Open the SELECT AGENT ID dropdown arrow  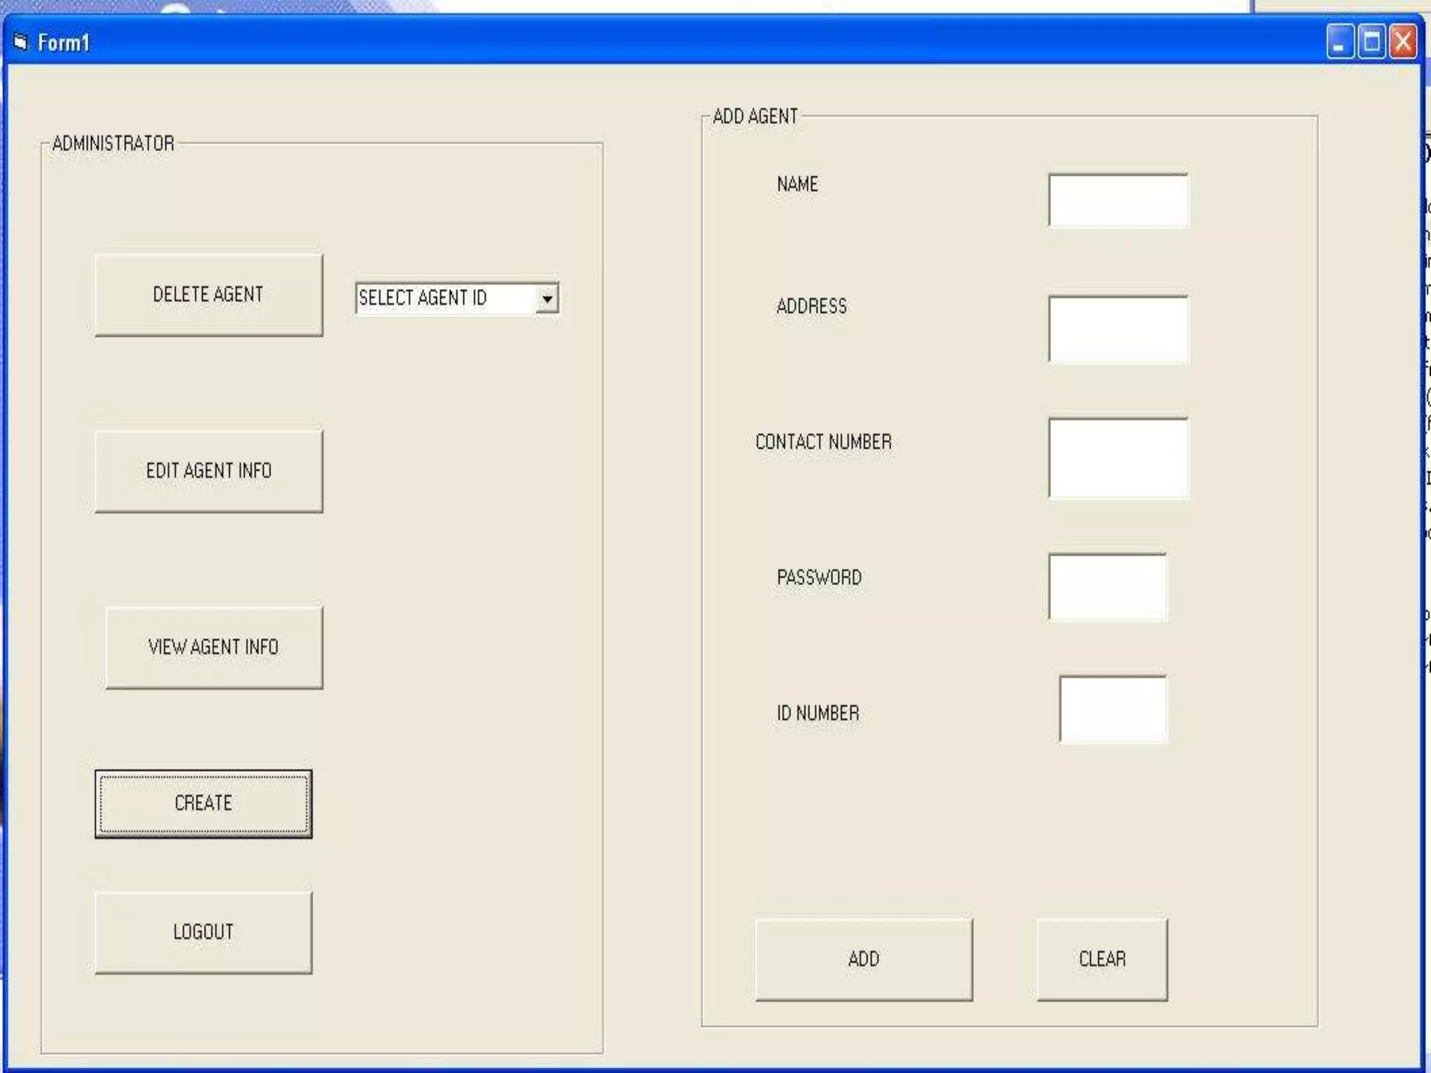pos(547,299)
